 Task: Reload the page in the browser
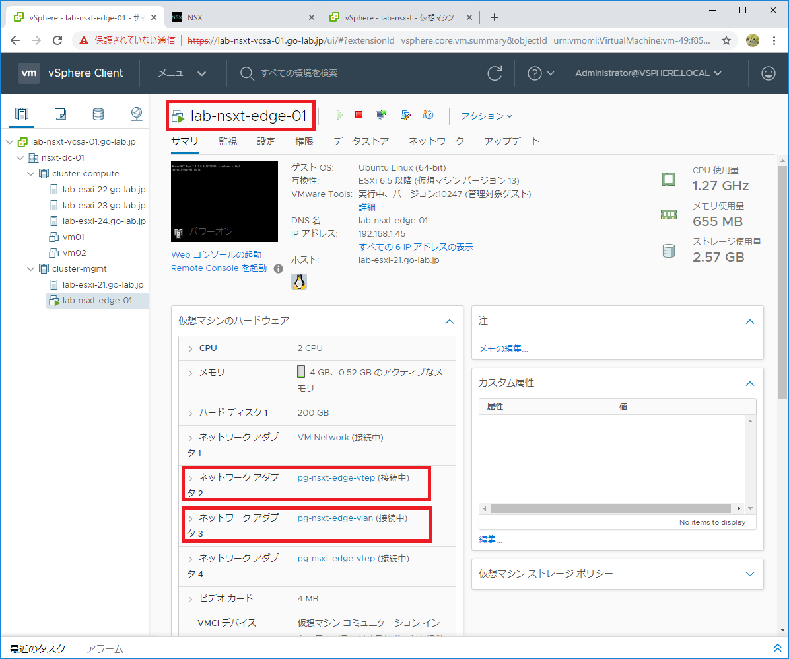[x=57, y=40]
